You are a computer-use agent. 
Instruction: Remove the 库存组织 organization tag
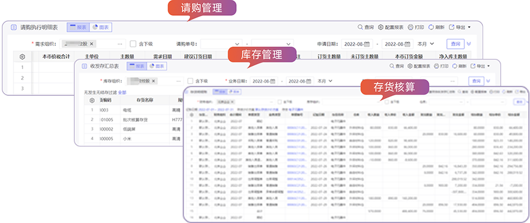[x=154, y=81]
